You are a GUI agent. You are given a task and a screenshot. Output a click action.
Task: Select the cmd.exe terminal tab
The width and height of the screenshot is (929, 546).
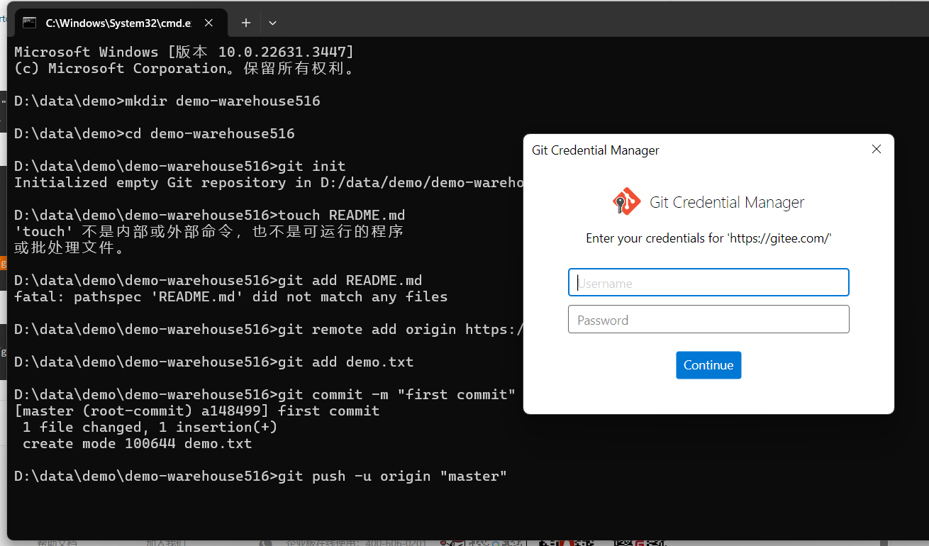point(120,23)
